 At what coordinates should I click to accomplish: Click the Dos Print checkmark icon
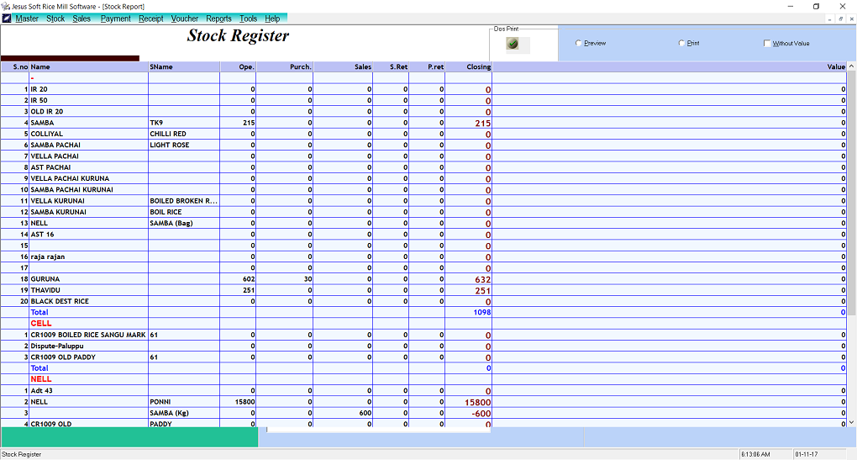coord(512,44)
